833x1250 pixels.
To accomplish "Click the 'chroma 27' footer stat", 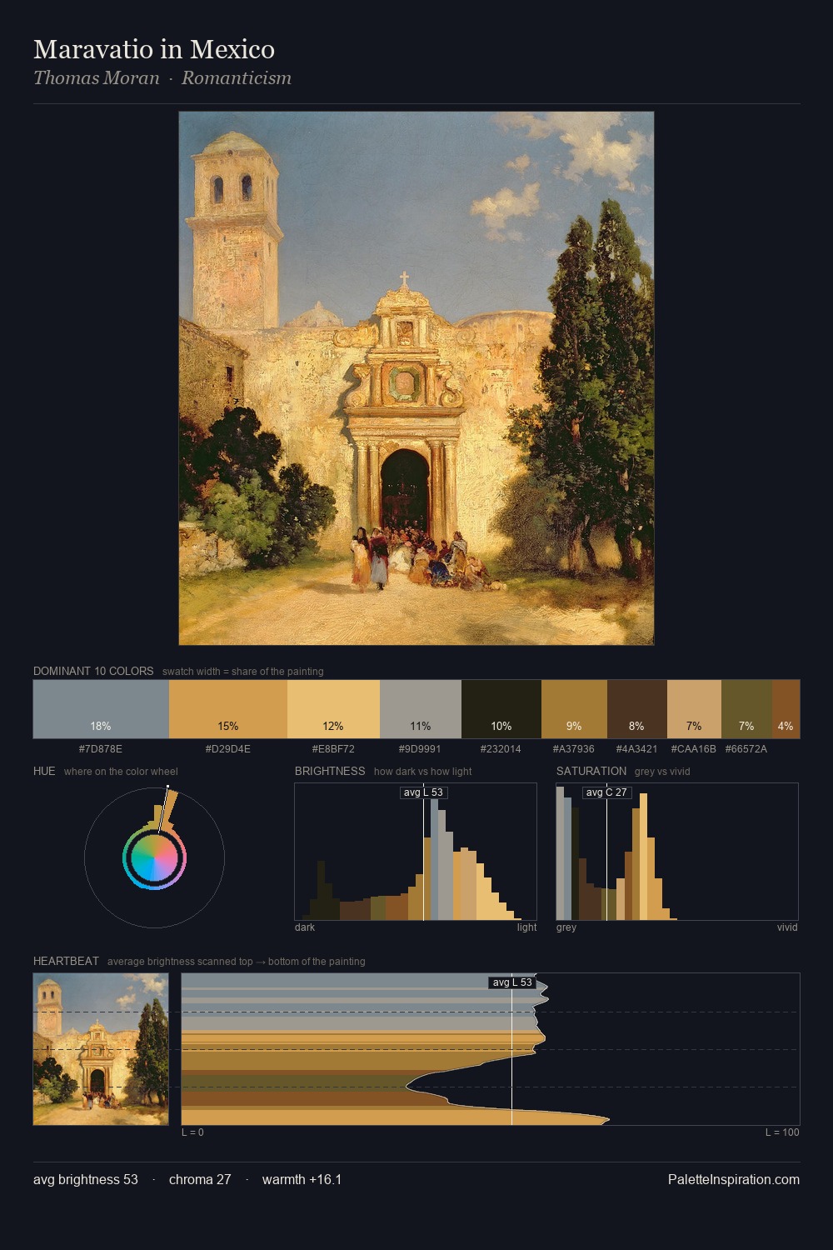I will coord(200,1179).
